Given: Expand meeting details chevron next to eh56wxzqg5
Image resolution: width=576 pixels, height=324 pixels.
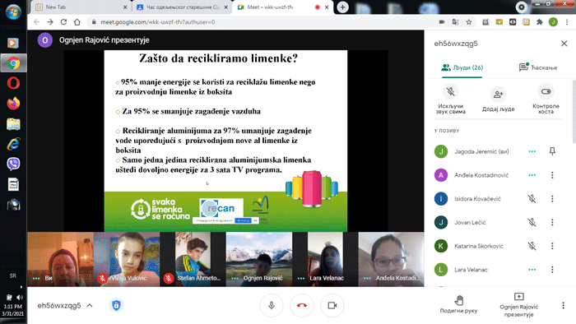Looking at the screenshot, I should click(x=90, y=305).
